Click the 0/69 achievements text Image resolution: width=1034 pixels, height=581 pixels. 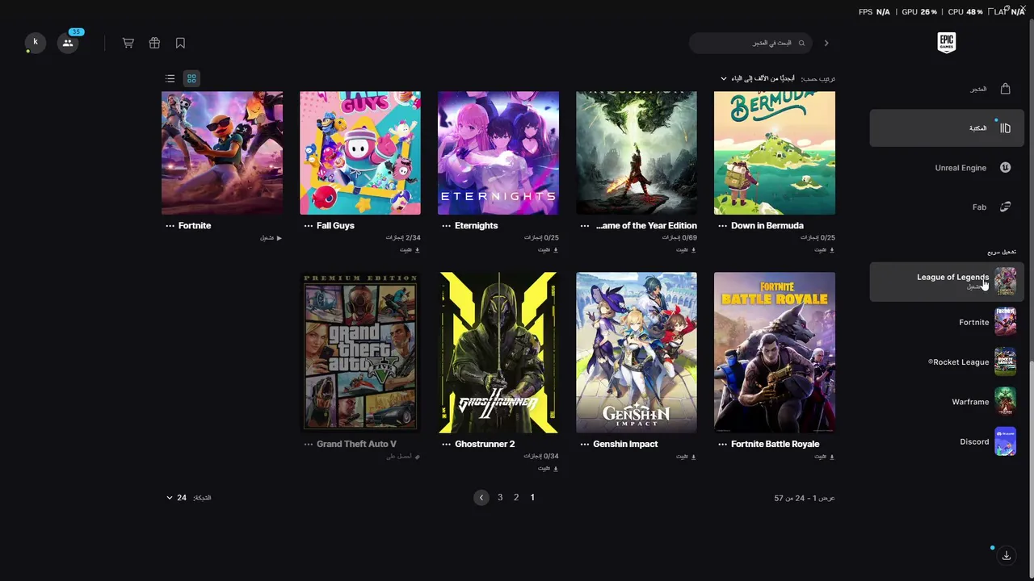click(x=679, y=238)
